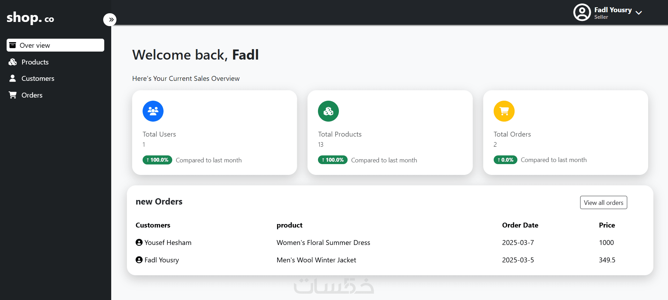Click the Women's Floral Summer Dress product
The height and width of the screenshot is (300, 668).
click(323, 243)
